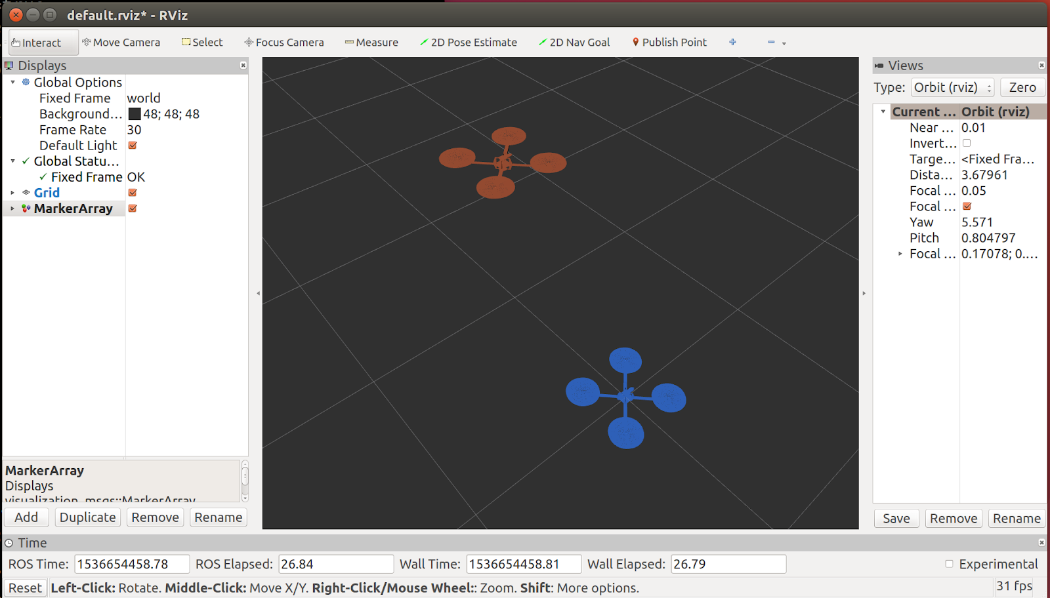Viewport: 1050px width, 598px height.
Task: Click the Fixed Frame world value
Action: (144, 98)
